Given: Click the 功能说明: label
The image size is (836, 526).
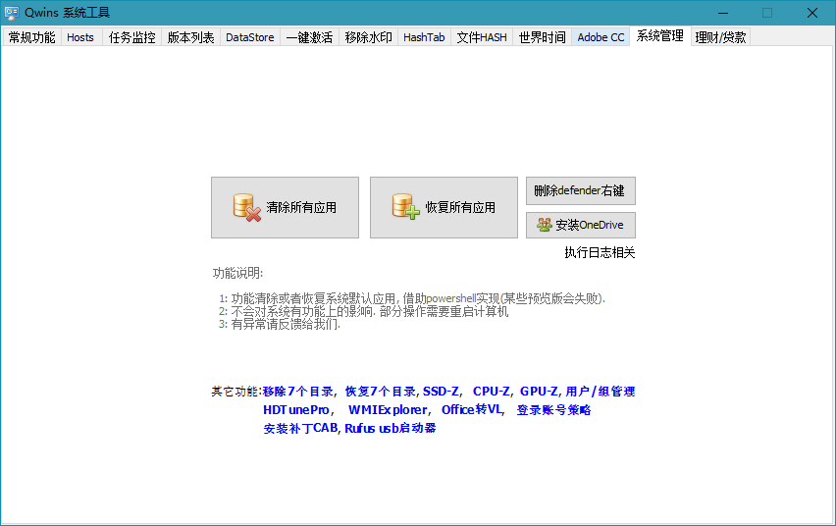Looking at the screenshot, I should coord(237,273).
